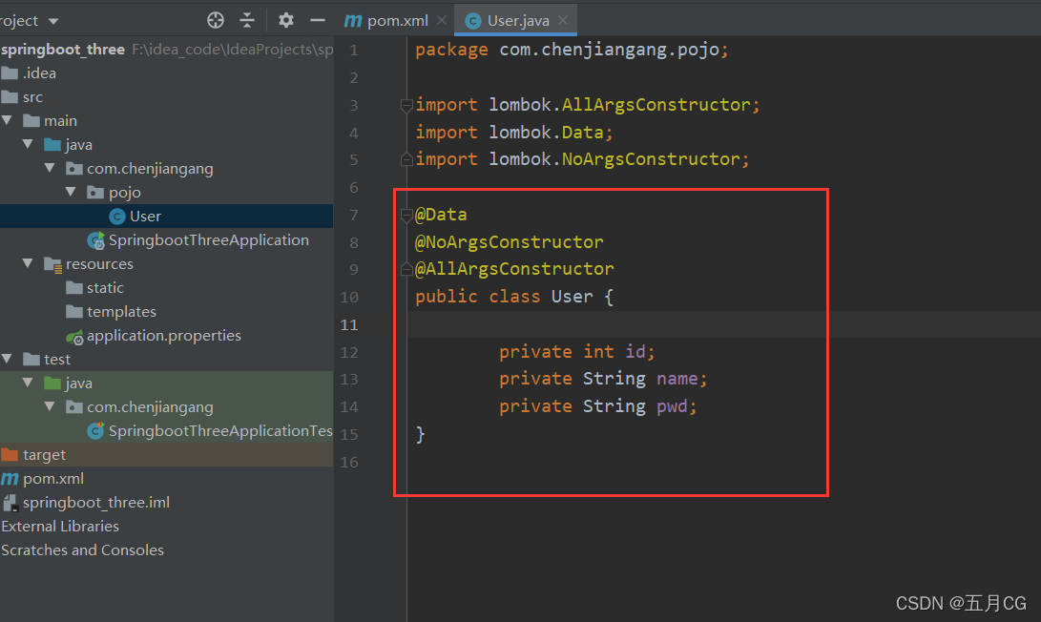Select External Libraries node

pos(60,527)
